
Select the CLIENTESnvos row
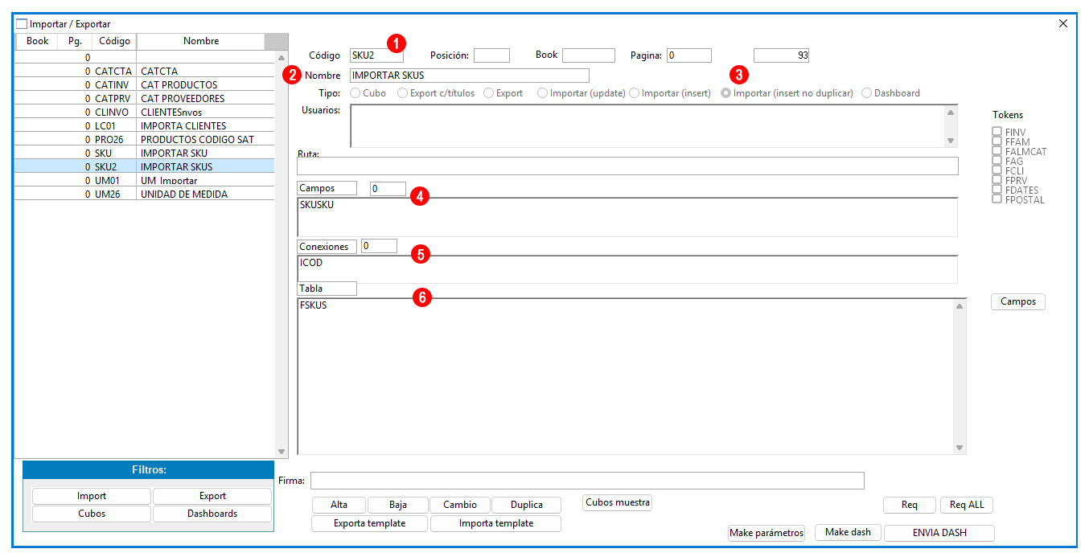pyautogui.click(x=144, y=113)
